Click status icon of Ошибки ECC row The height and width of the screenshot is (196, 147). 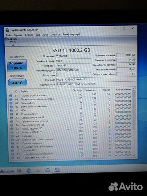pyautogui.click(x=13, y=151)
